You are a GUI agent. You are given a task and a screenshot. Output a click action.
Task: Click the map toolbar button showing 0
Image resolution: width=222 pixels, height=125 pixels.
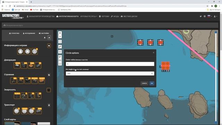60,52
